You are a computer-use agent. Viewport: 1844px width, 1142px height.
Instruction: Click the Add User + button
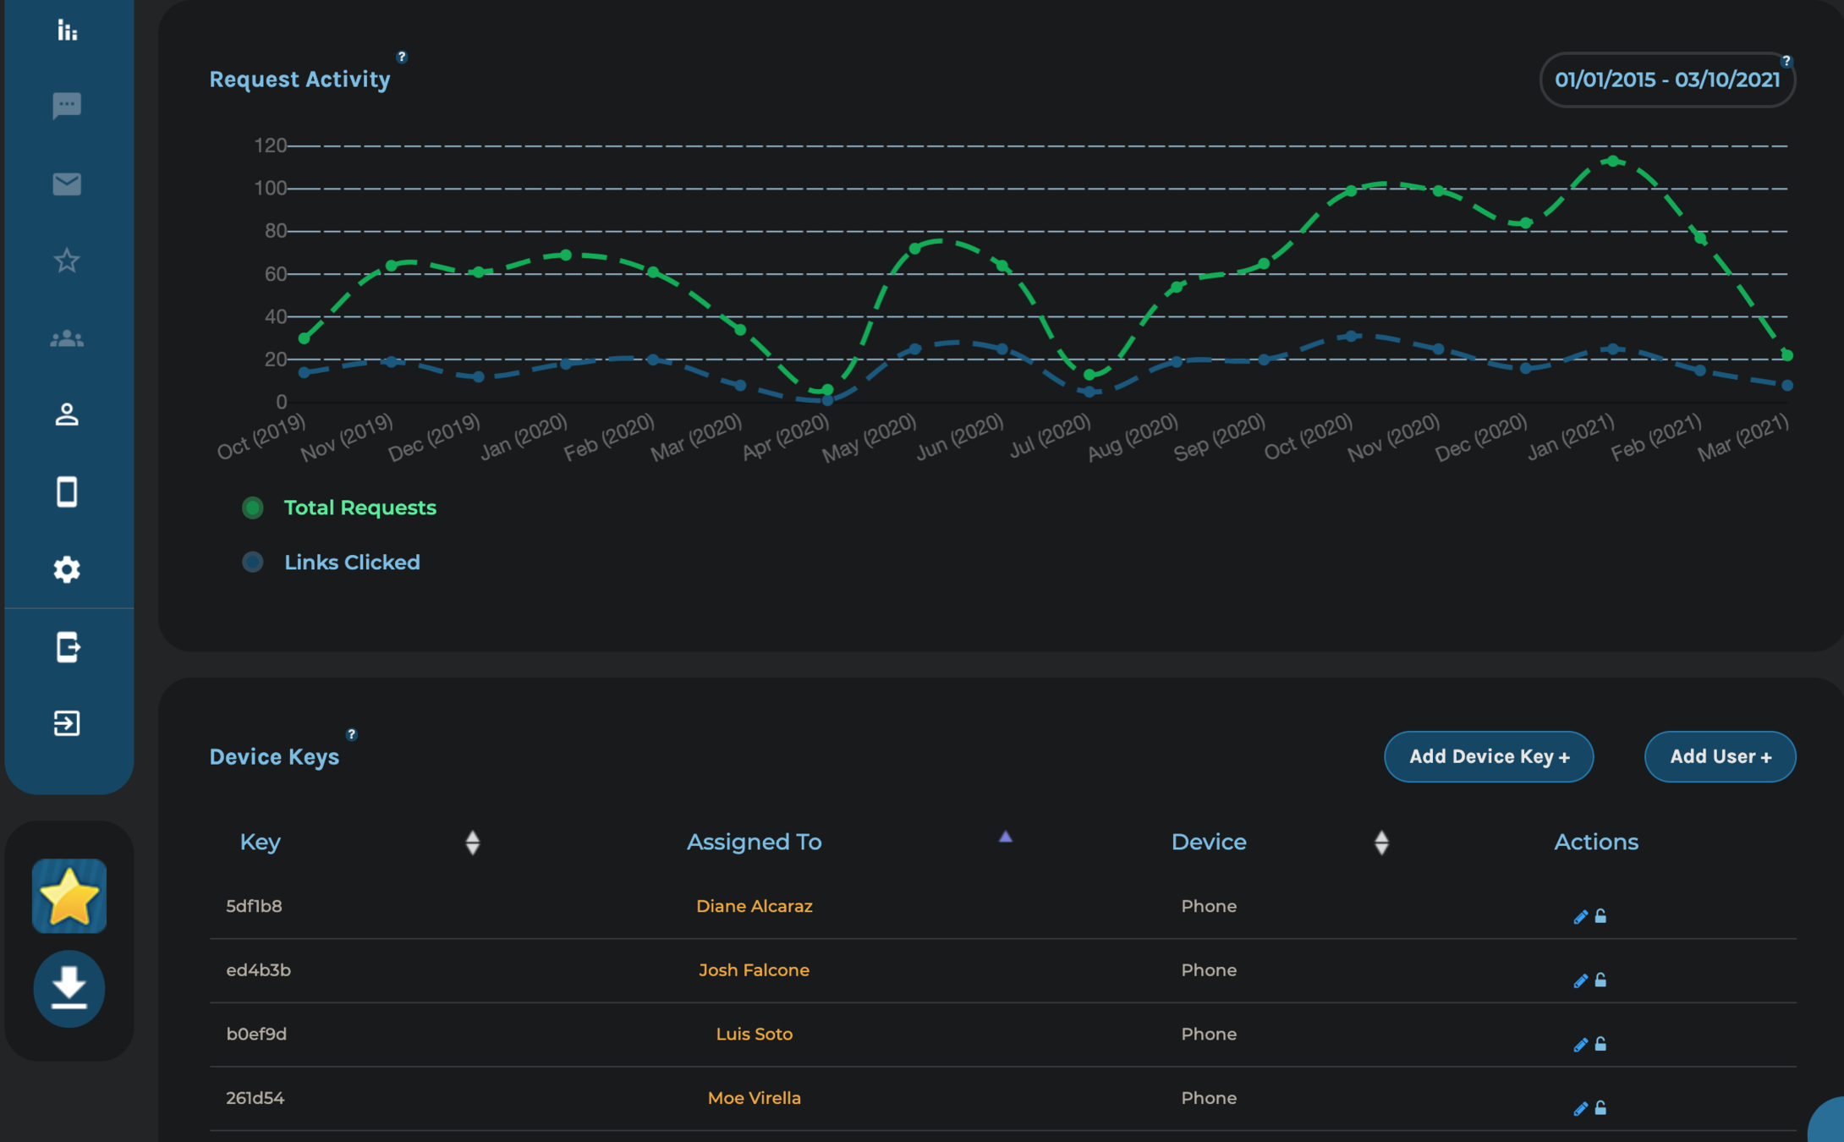[1719, 756]
